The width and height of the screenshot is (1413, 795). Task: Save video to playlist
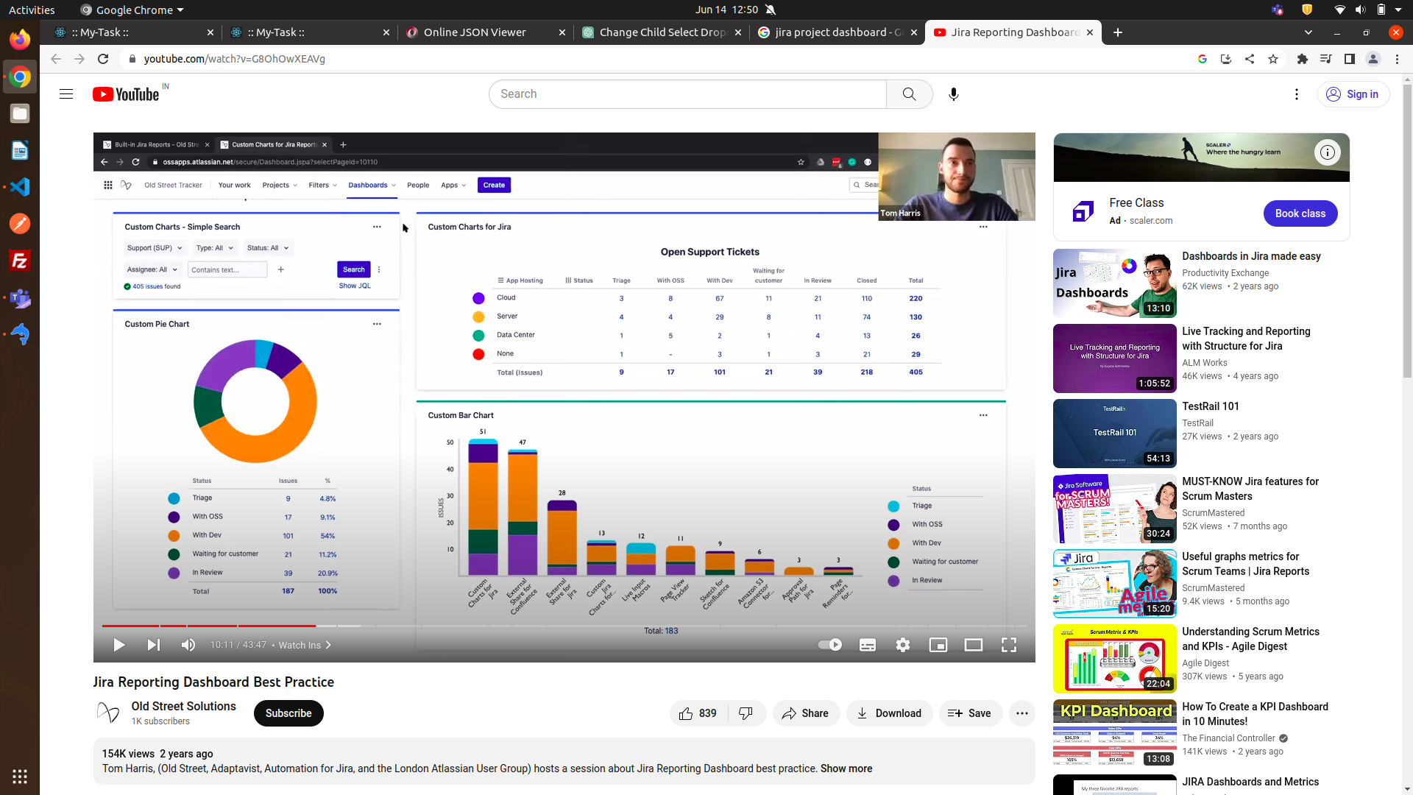pos(970,713)
